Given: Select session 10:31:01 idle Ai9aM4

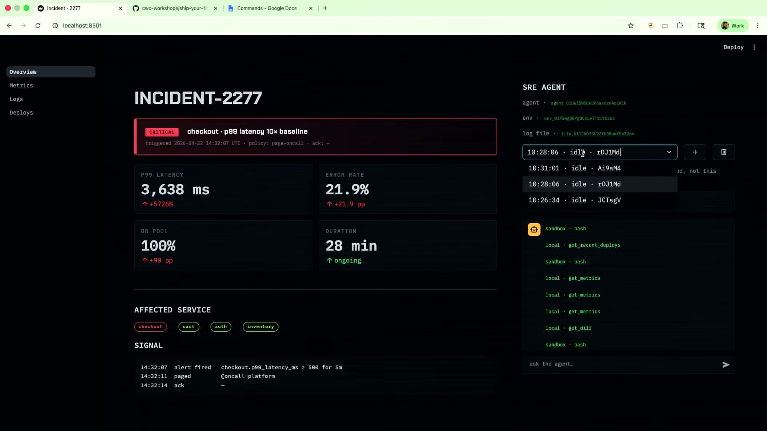Looking at the screenshot, I should click(600, 168).
